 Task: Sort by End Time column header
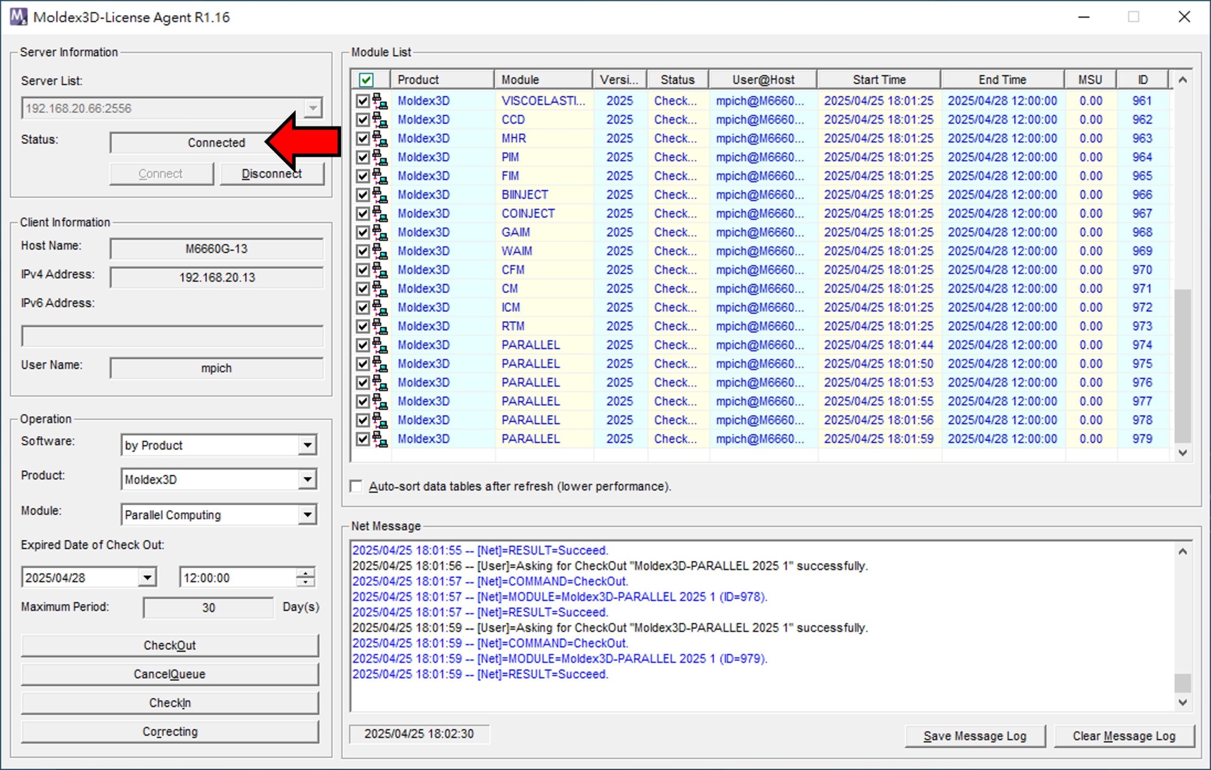coord(1003,79)
